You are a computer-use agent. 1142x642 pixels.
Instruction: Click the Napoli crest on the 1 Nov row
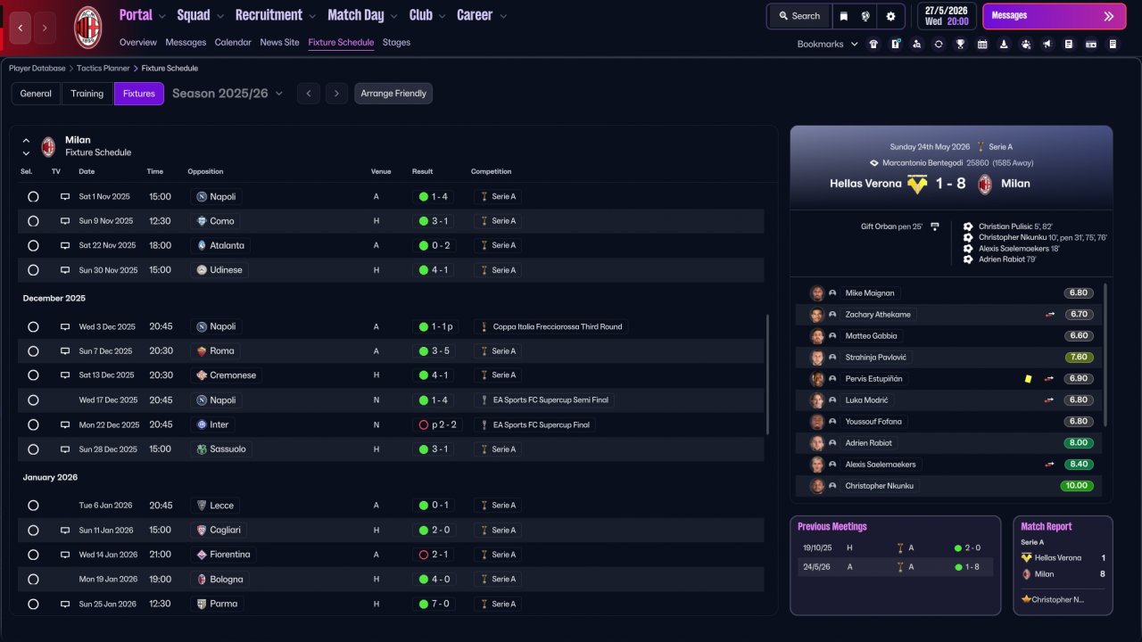202,196
